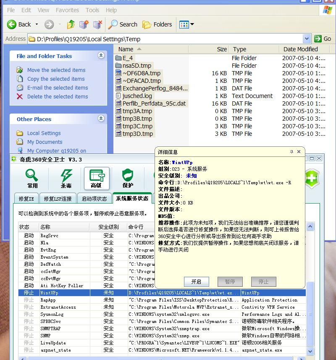The width and height of the screenshot is (336, 360).
Task: Click Move the selected items link
Action: coord(56,70)
